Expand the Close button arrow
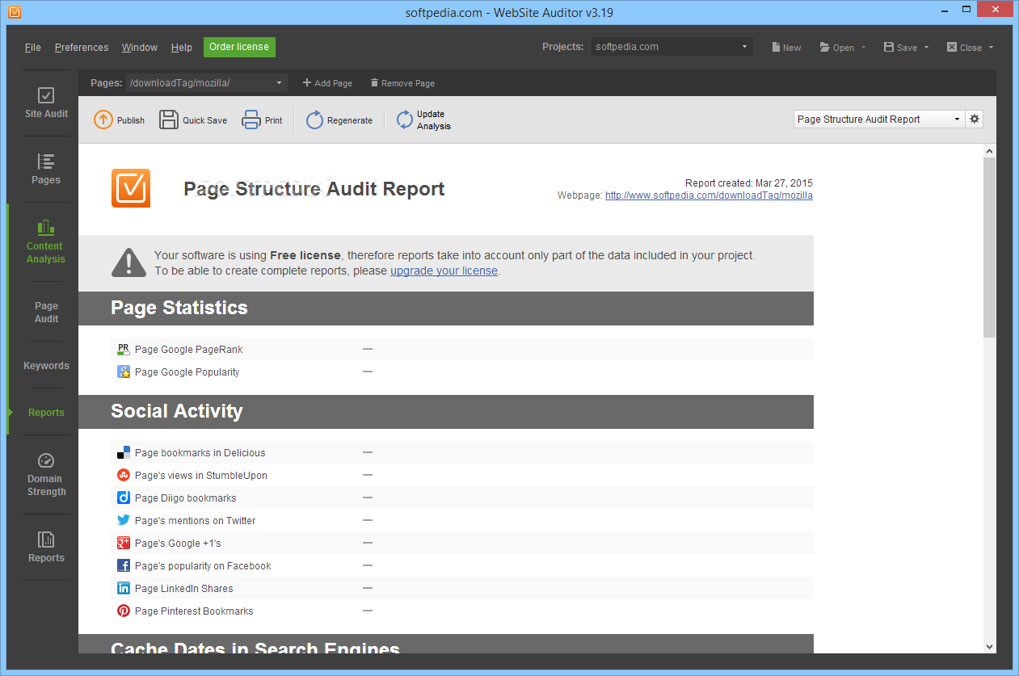 (991, 47)
